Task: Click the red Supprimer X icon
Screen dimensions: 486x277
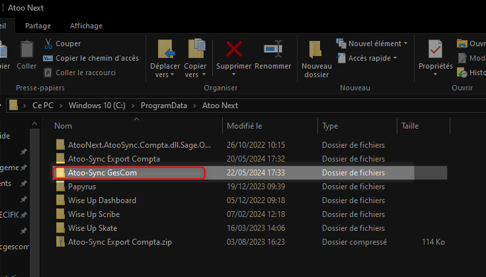Action: pyautogui.click(x=233, y=49)
